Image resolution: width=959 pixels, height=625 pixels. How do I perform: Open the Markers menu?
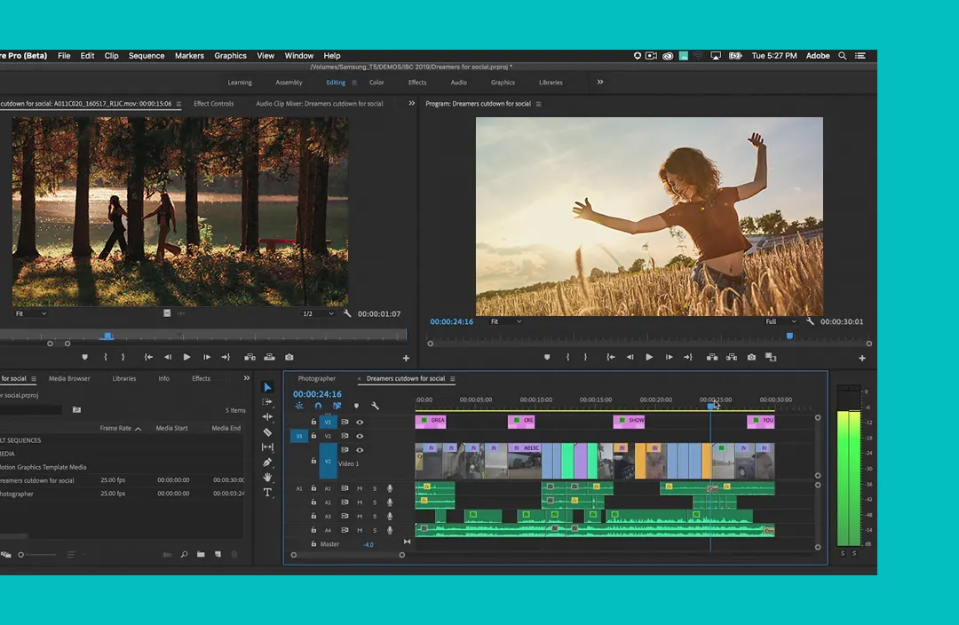click(190, 56)
